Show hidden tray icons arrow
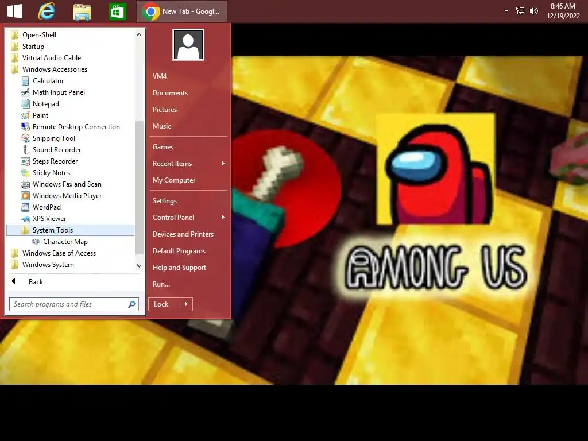Image resolution: width=588 pixels, height=441 pixels. pyautogui.click(x=506, y=11)
